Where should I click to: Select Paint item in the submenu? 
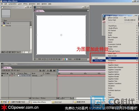tap(99, 58)
